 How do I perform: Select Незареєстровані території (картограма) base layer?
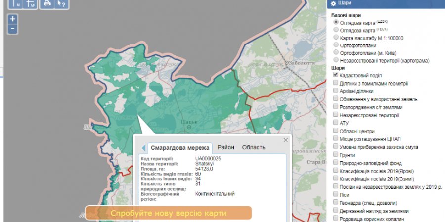click(x=336, y=60)
